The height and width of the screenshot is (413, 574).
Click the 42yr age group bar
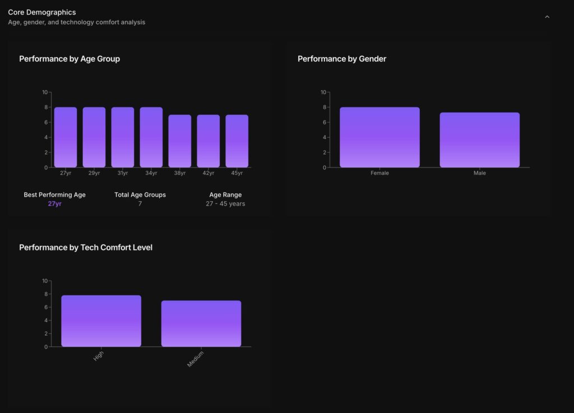point(209,141)
